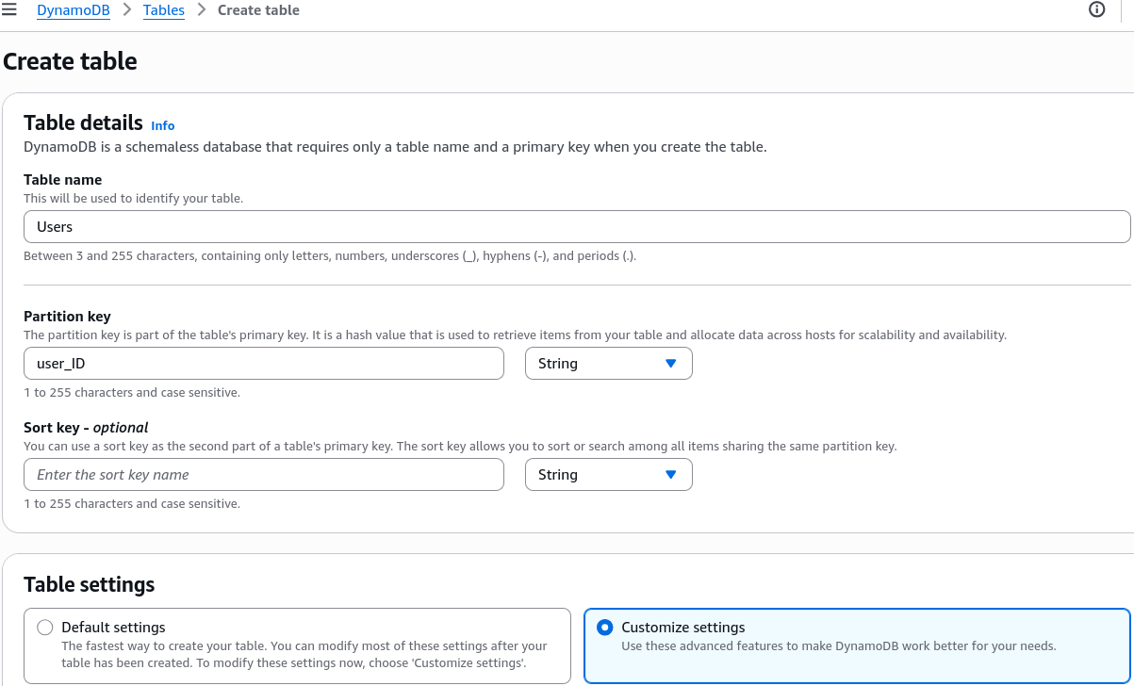Select the Default settings radio option
The height and width of the screenshot is (686, 1134).
pos(45,628)
